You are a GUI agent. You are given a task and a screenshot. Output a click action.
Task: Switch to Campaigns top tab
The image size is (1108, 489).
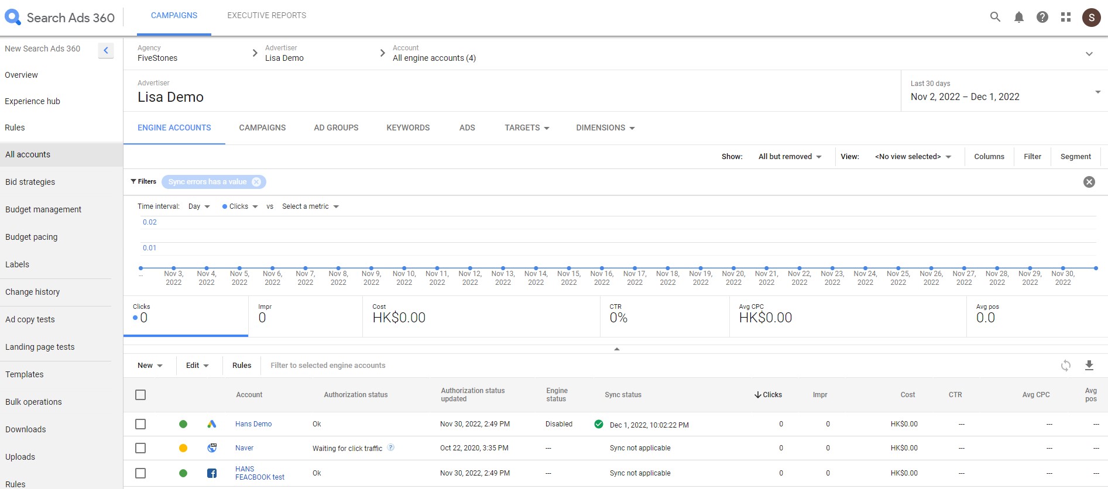174,16
